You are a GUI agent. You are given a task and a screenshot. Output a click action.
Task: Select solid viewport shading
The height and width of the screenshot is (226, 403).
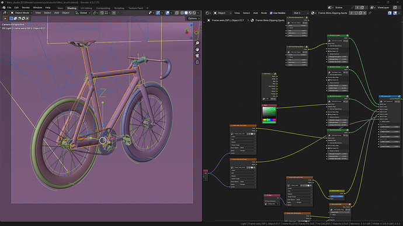point(186,13)
